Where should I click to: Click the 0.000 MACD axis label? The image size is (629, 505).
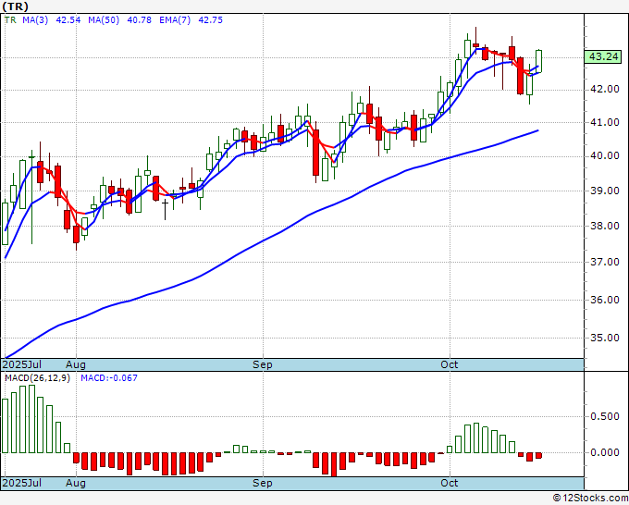(605, 452)
